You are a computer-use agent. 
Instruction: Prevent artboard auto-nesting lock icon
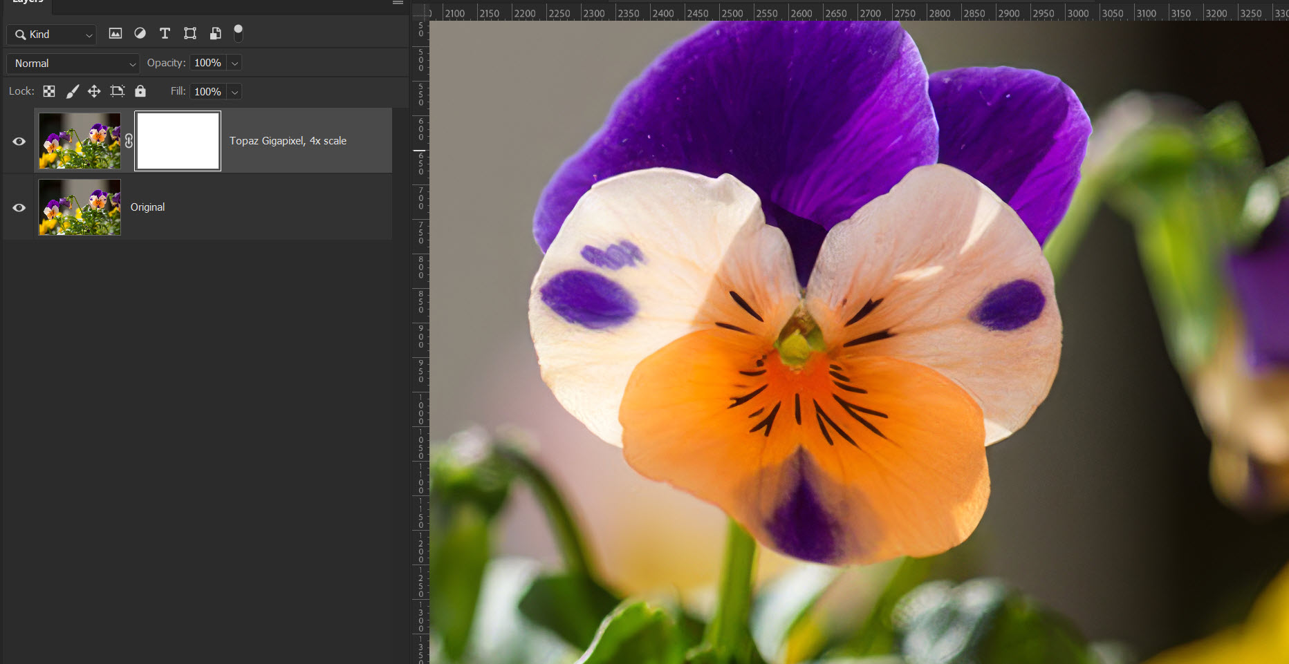118,91
